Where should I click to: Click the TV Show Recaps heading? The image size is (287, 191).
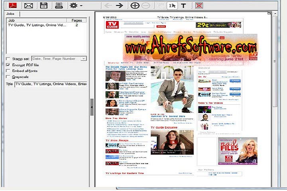click(117, 140)
